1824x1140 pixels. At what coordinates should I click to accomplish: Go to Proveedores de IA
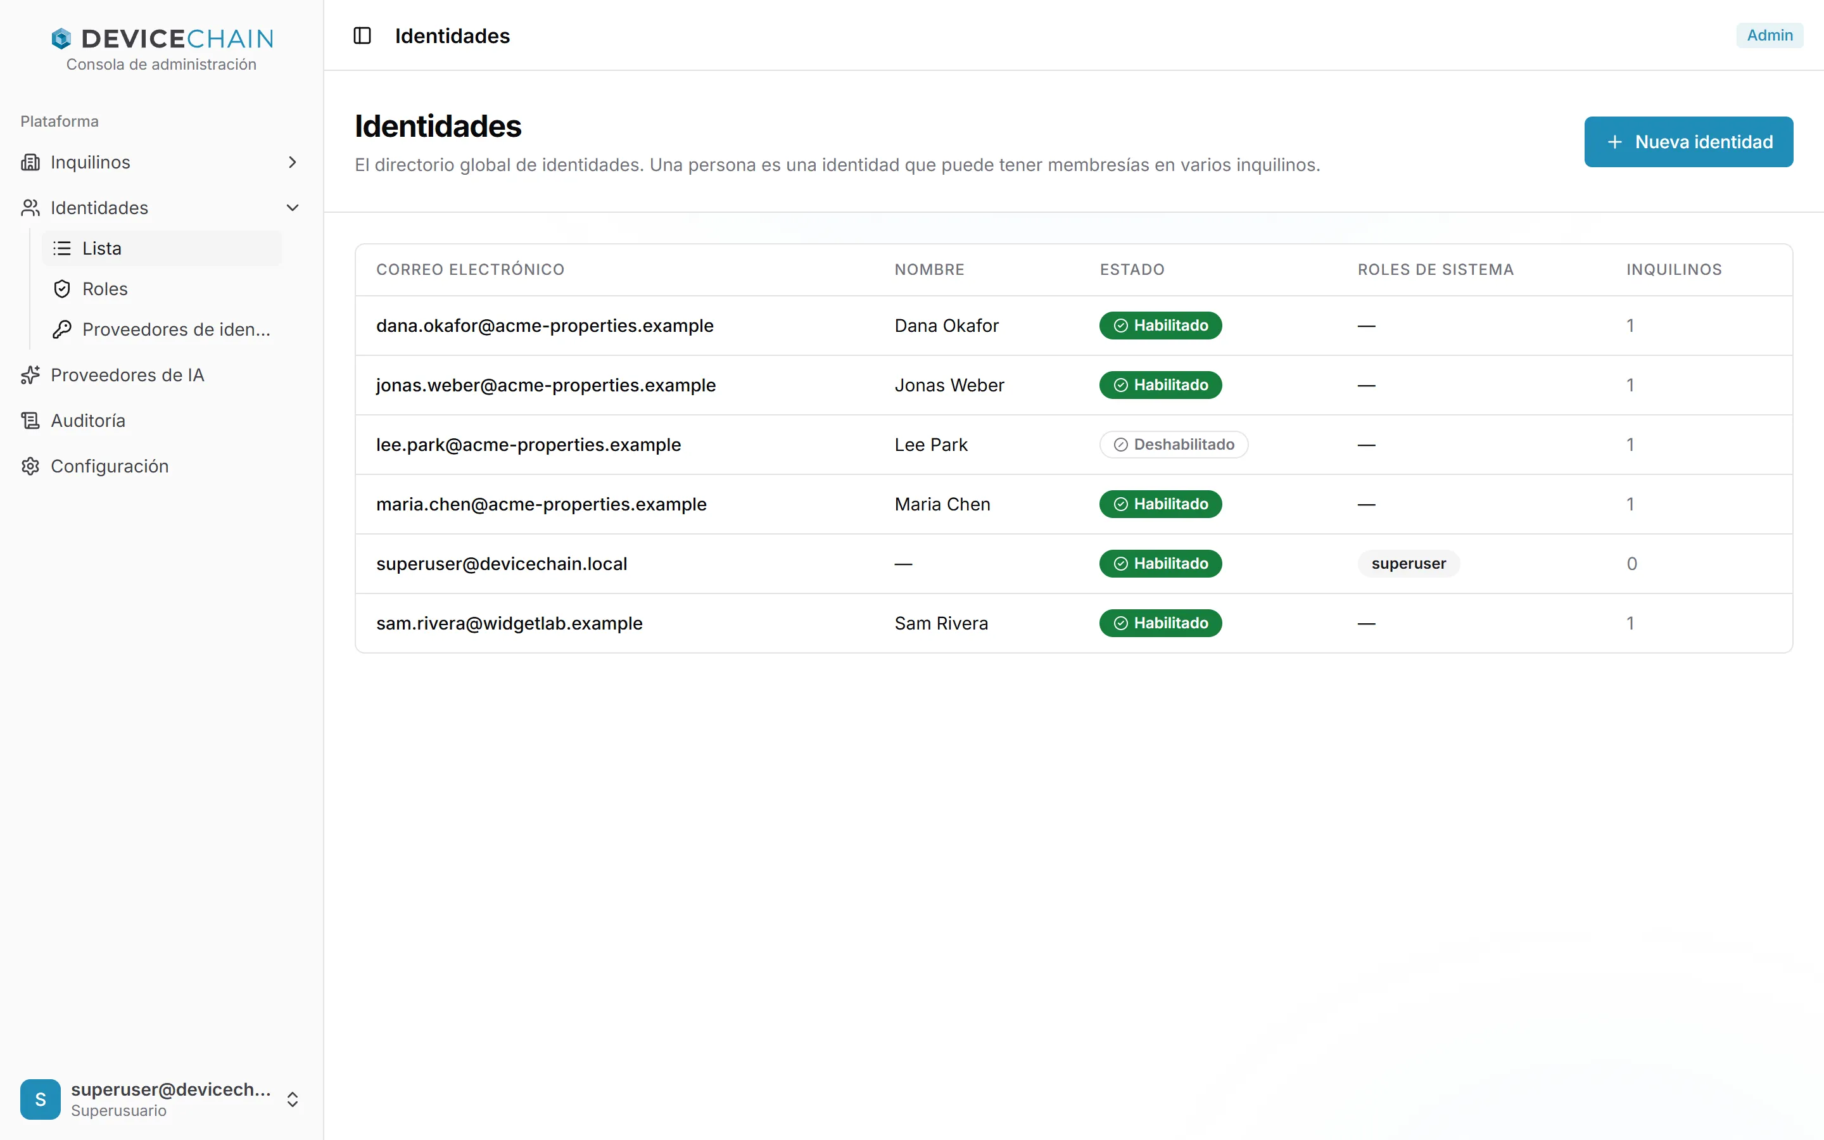[x=161, y=375]
